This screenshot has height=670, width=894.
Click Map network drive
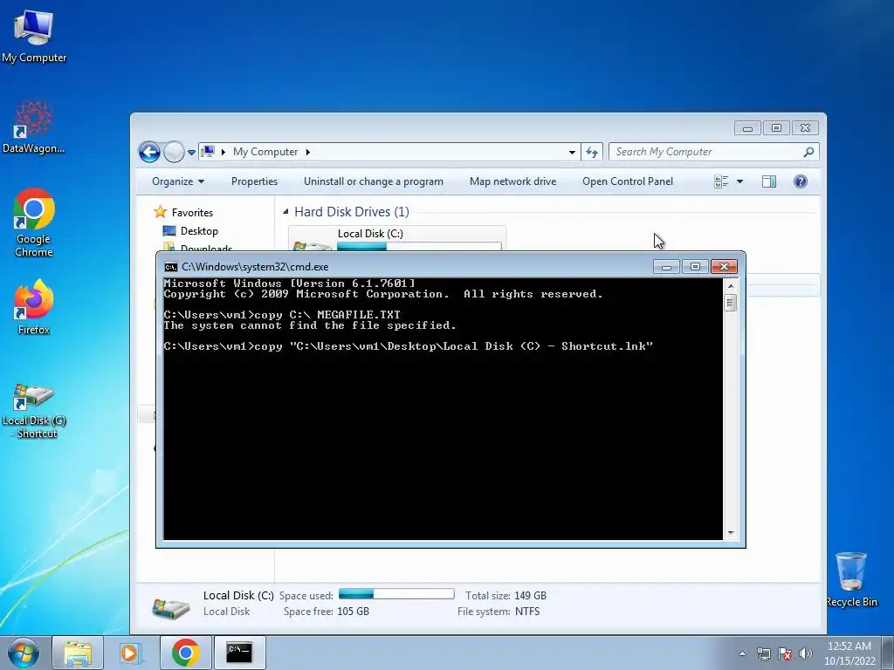pos(513,181)
